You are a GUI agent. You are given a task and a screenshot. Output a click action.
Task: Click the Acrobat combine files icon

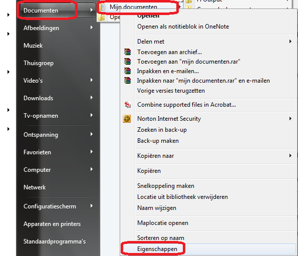coord(127,105)
